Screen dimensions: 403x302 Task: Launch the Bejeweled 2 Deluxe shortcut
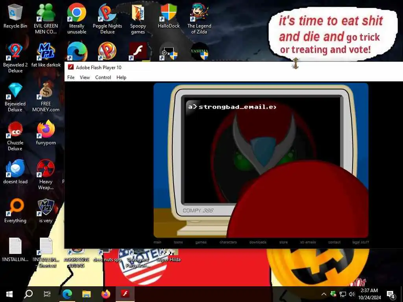click(x=15, y=58)
